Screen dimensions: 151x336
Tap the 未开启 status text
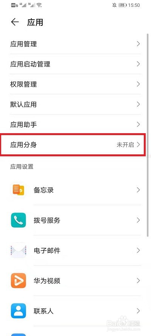[x=125, y=145]
